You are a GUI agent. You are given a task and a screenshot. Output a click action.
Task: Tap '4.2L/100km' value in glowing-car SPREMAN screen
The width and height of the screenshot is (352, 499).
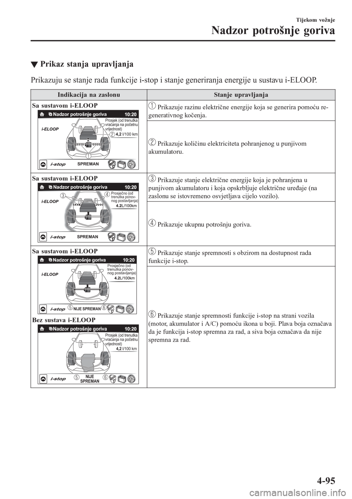126,206
